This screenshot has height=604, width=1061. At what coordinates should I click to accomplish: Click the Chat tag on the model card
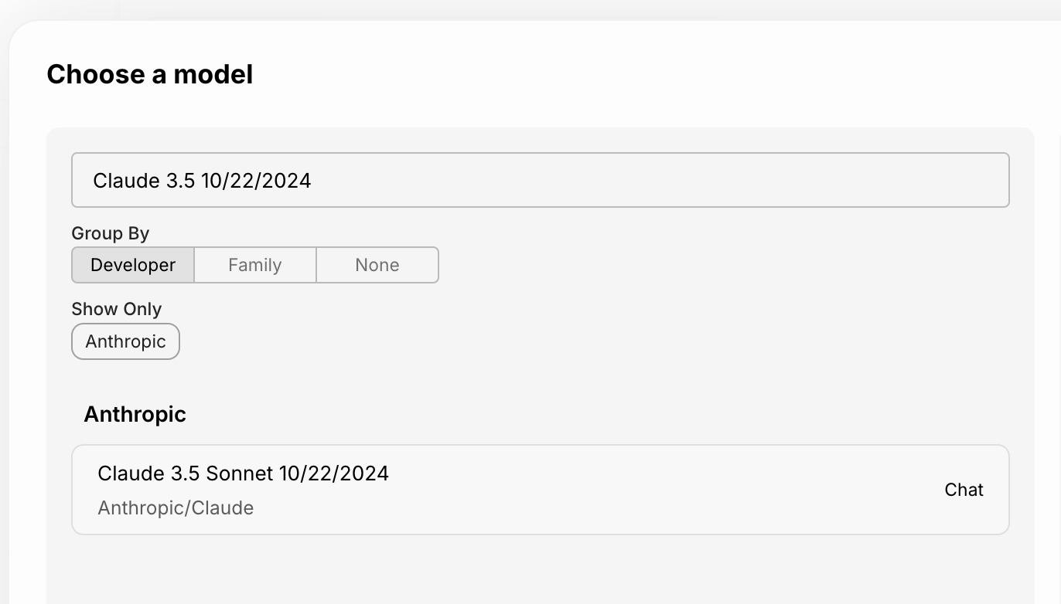[964, 490]
